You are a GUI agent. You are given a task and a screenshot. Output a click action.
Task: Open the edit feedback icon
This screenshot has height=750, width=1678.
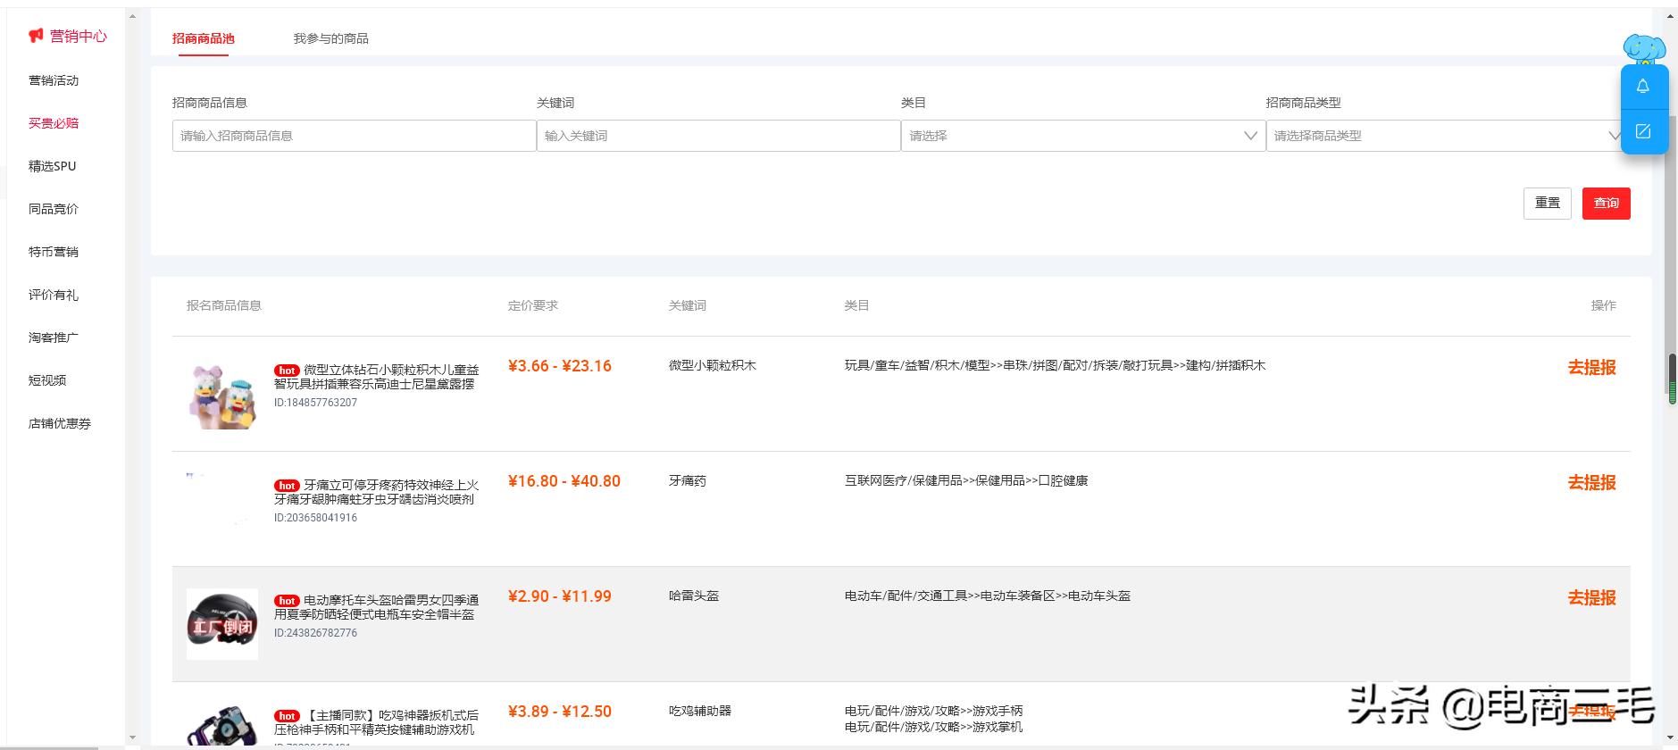click(x=1643, y=131)
